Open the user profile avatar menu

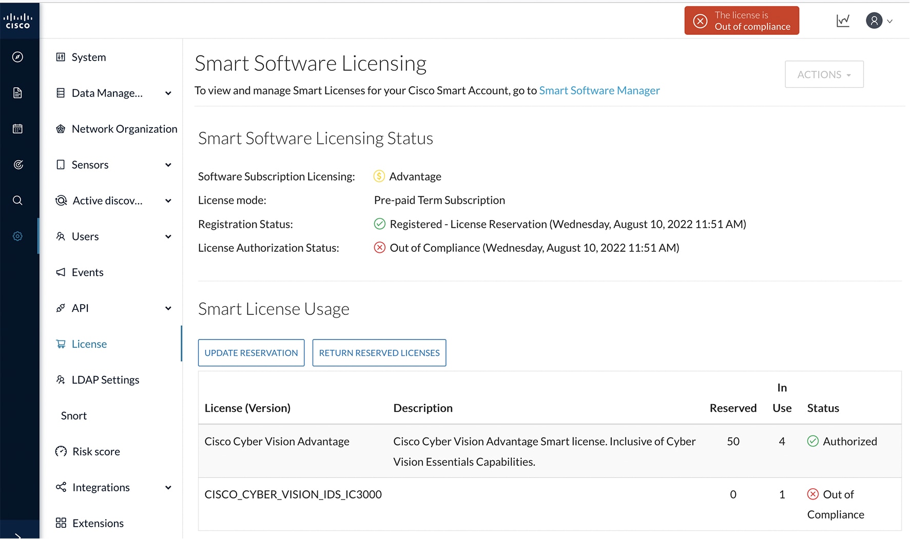(879, 21)
